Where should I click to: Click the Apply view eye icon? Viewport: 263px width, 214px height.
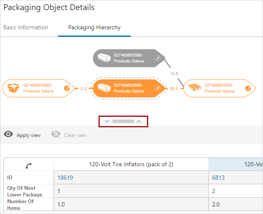tap(8, 134)
